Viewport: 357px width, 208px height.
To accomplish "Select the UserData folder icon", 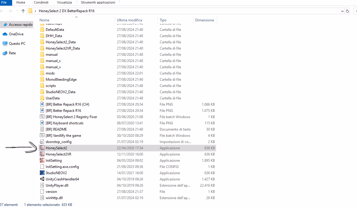I will pyautogui.click(x=42, y=98).
